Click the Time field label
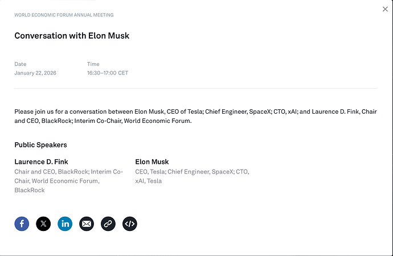The width and height of the screenshot is (393, 256). point(93,64)
